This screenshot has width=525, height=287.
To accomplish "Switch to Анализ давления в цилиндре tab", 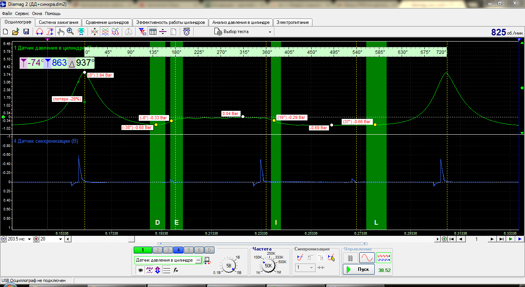I will (241, 22).
